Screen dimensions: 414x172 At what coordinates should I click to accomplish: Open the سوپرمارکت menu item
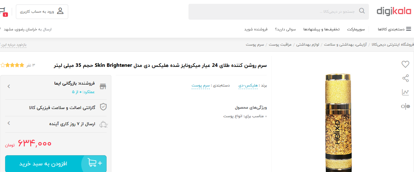356,29
